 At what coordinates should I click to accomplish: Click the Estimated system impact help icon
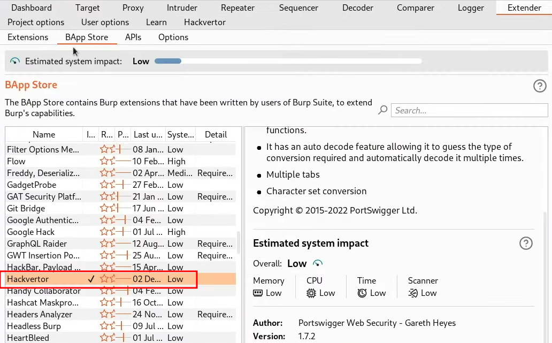[x=526, y=243]
